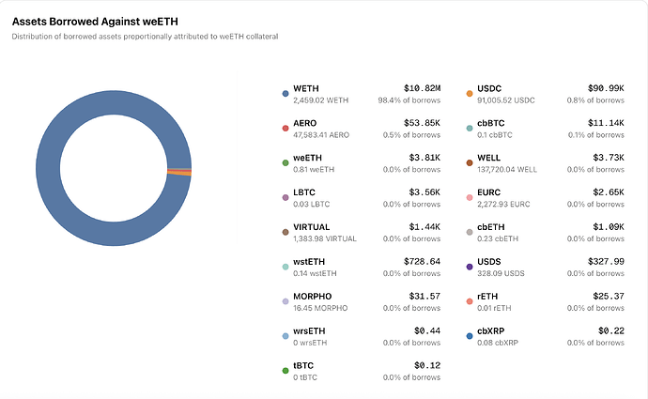Click the blue WETH legend dot
Image resolution: width=648 pixels, height=399 pixels.
click(x=285, y=94)
